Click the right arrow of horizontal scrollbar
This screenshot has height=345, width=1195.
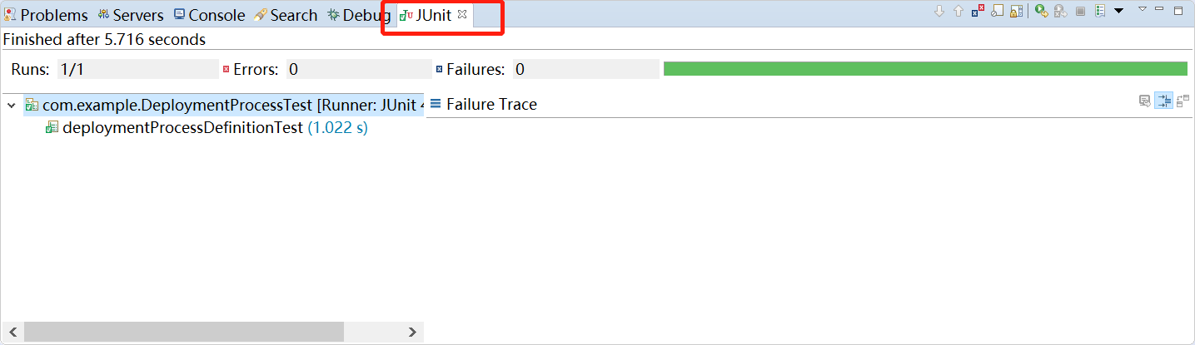tap(412, 332)
